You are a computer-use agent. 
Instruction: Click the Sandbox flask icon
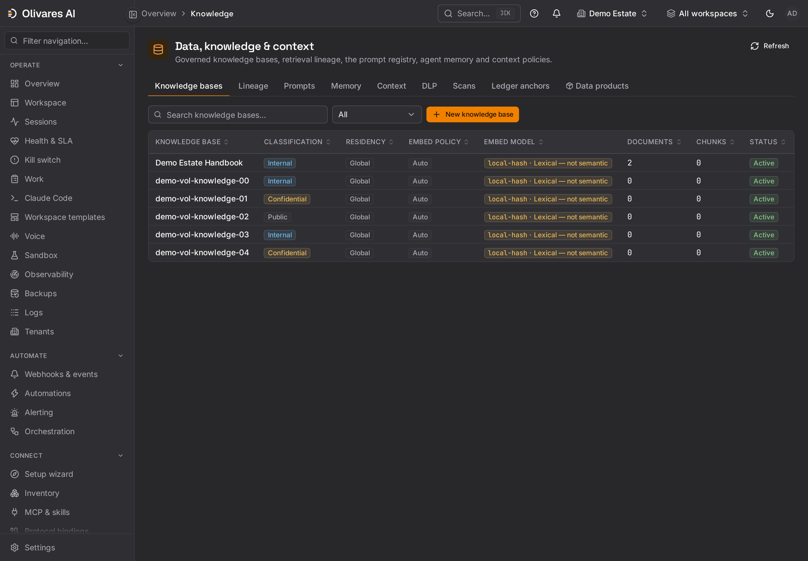14,255
